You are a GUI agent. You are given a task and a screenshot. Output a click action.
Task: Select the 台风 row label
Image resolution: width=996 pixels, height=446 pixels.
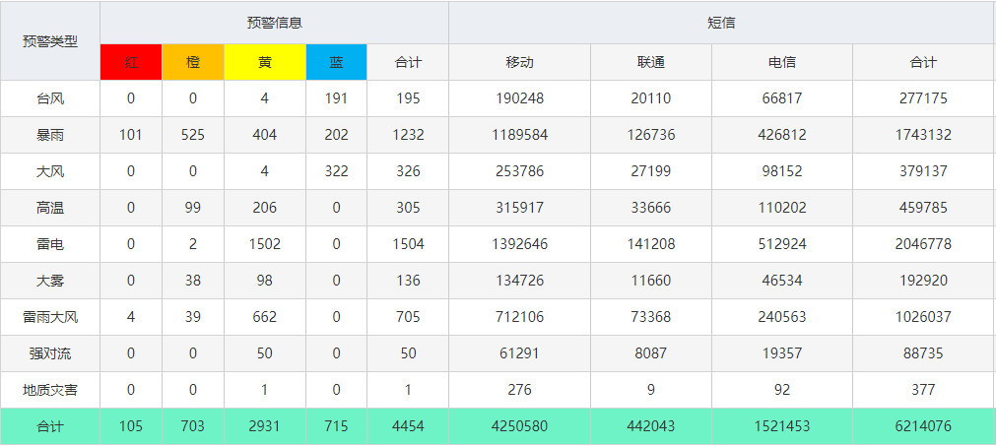point(50,98)
